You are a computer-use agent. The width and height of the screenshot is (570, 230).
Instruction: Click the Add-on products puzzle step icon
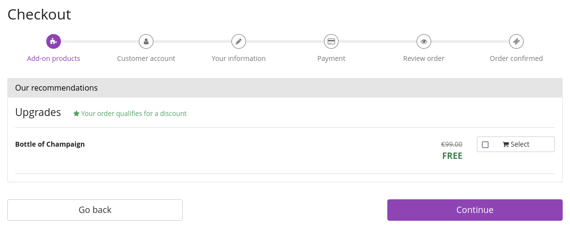(54, 41)
